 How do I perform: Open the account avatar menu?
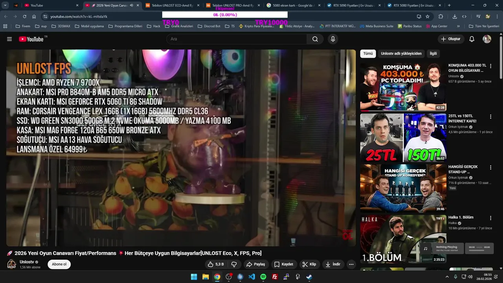tap(487, 39)
